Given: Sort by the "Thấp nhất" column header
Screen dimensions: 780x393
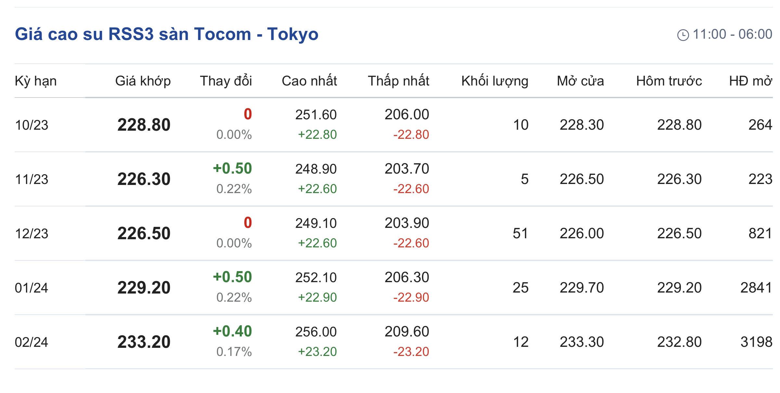Looking at the screenshot, I should (398, 81).
